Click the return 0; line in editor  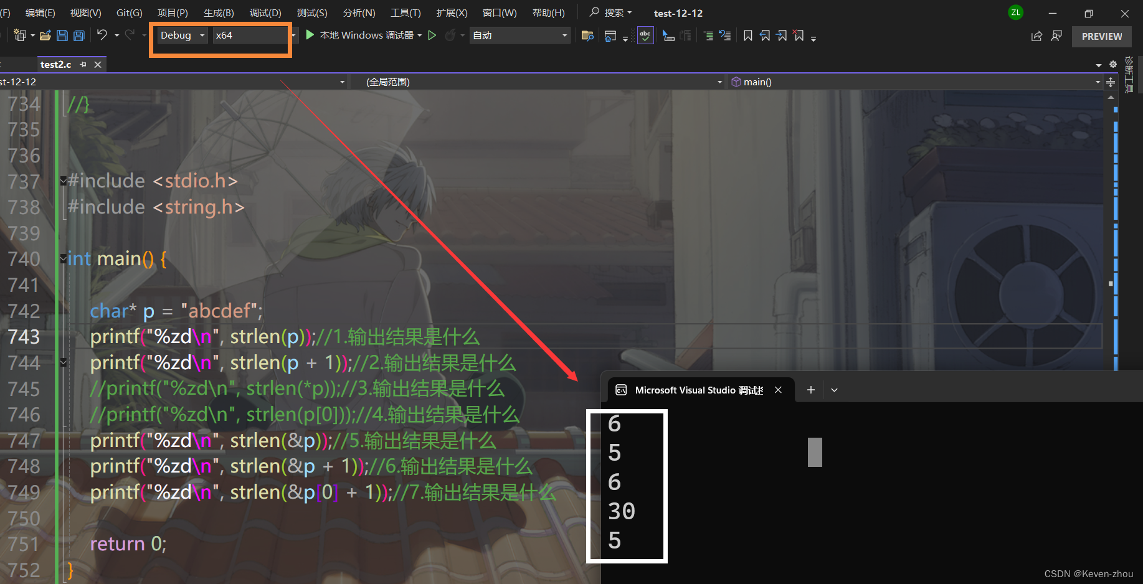(128, 544)
